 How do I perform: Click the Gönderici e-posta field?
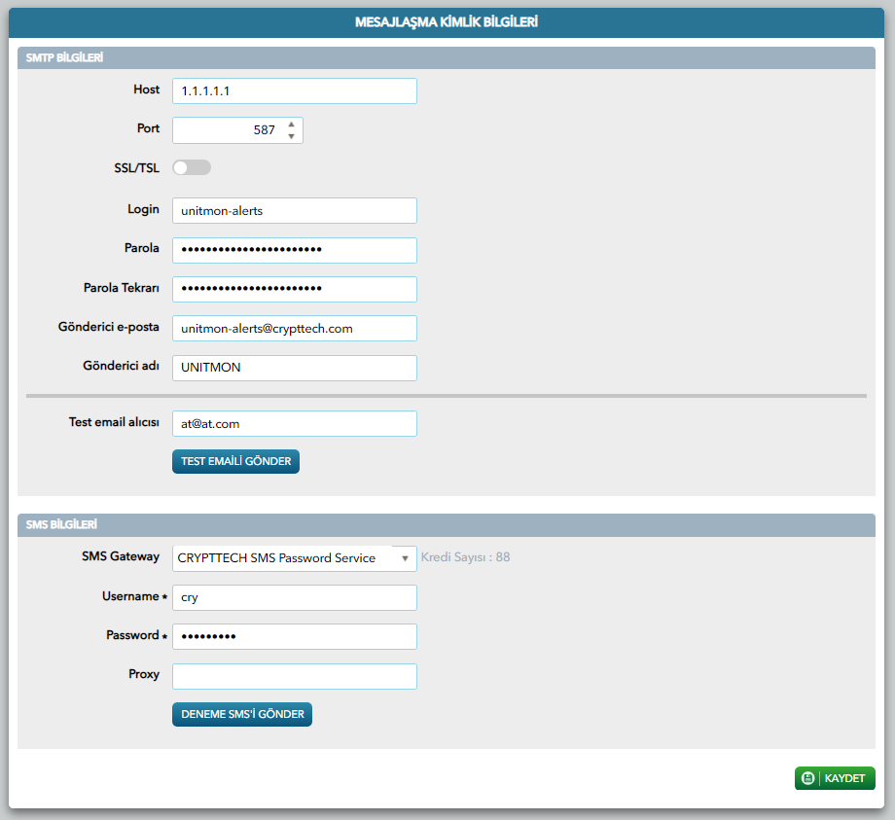click(295, 328)
